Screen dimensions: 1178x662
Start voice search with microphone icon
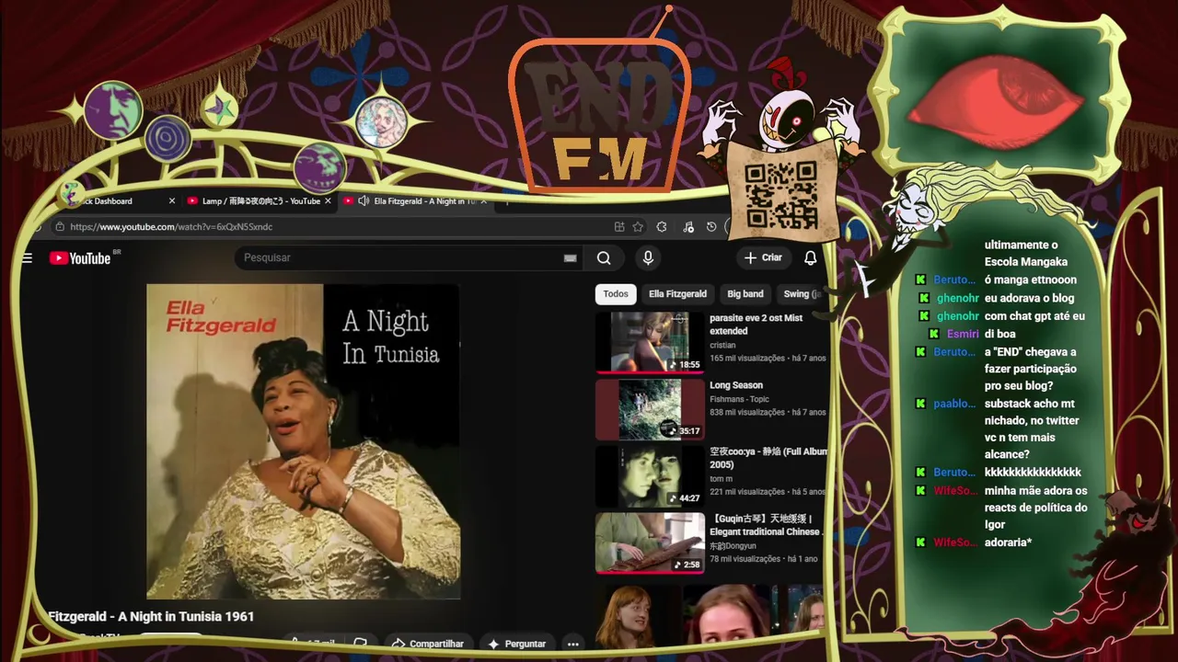tap(648, 258)
